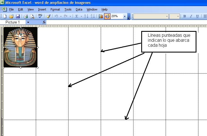Screen dimensions: 207x136
Task: Open the Name Box dropdown arrow
Action: (x=28, y=22)
